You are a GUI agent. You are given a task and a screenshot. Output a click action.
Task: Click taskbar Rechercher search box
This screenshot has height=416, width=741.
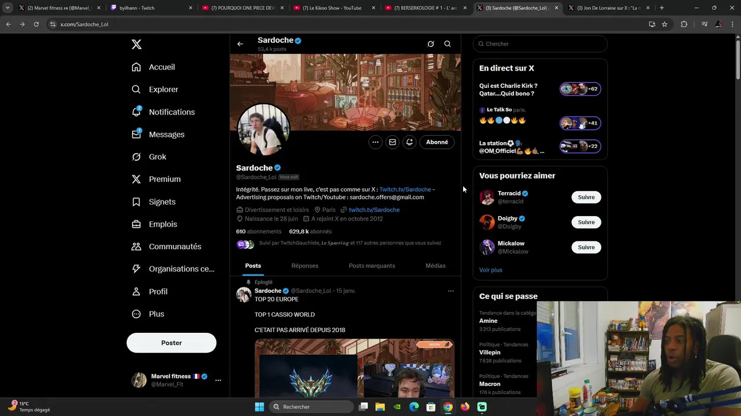point(312,407)
